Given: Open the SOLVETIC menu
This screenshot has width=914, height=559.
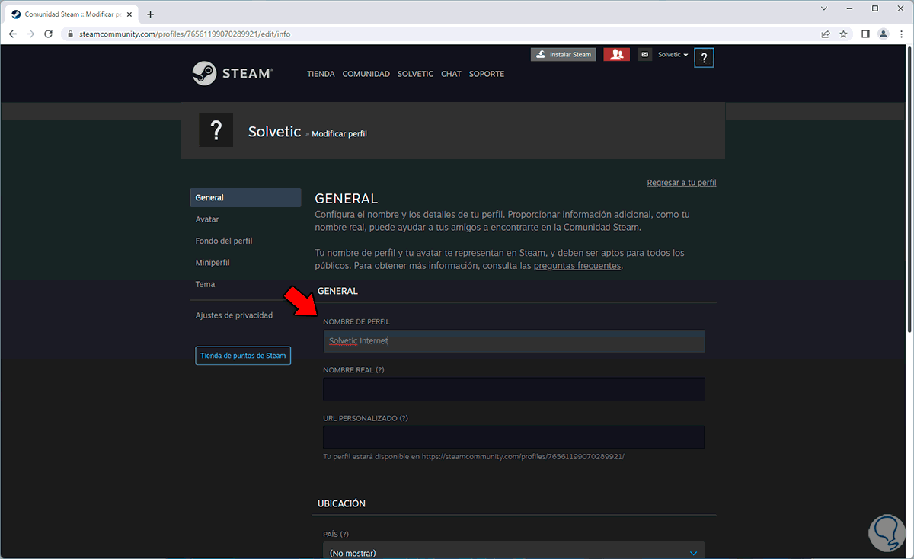Looking at the screenshot, I should coord(415,74).
